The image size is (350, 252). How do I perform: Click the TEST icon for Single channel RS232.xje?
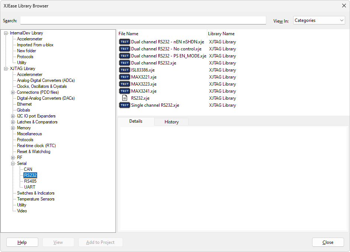(124, 105)
